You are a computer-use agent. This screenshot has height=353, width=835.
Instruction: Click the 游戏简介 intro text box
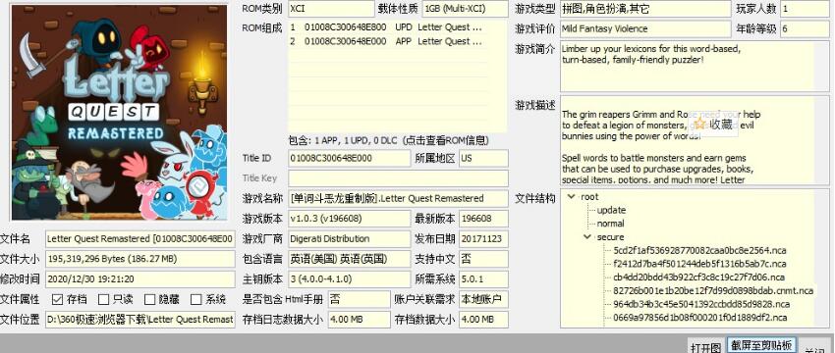pos(695,67)
